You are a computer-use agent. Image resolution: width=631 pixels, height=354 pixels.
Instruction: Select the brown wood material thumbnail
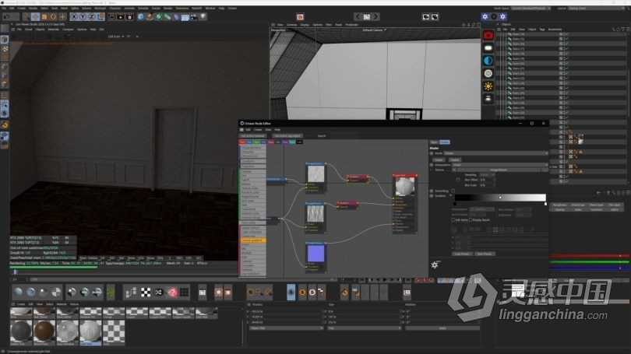pyautogui.click(x=44, y=333)
